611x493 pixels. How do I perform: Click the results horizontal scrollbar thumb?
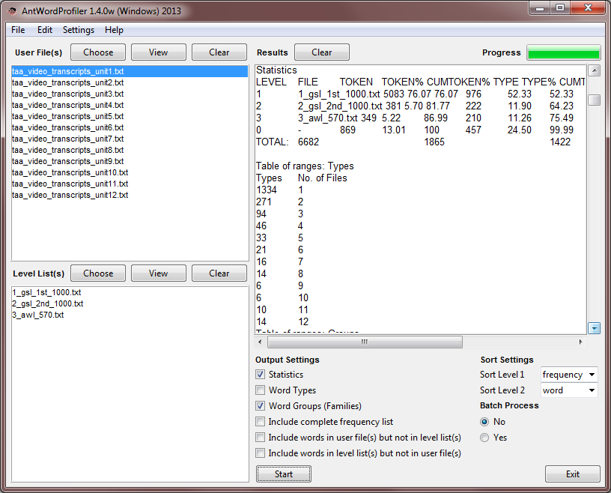click(365, 342)
